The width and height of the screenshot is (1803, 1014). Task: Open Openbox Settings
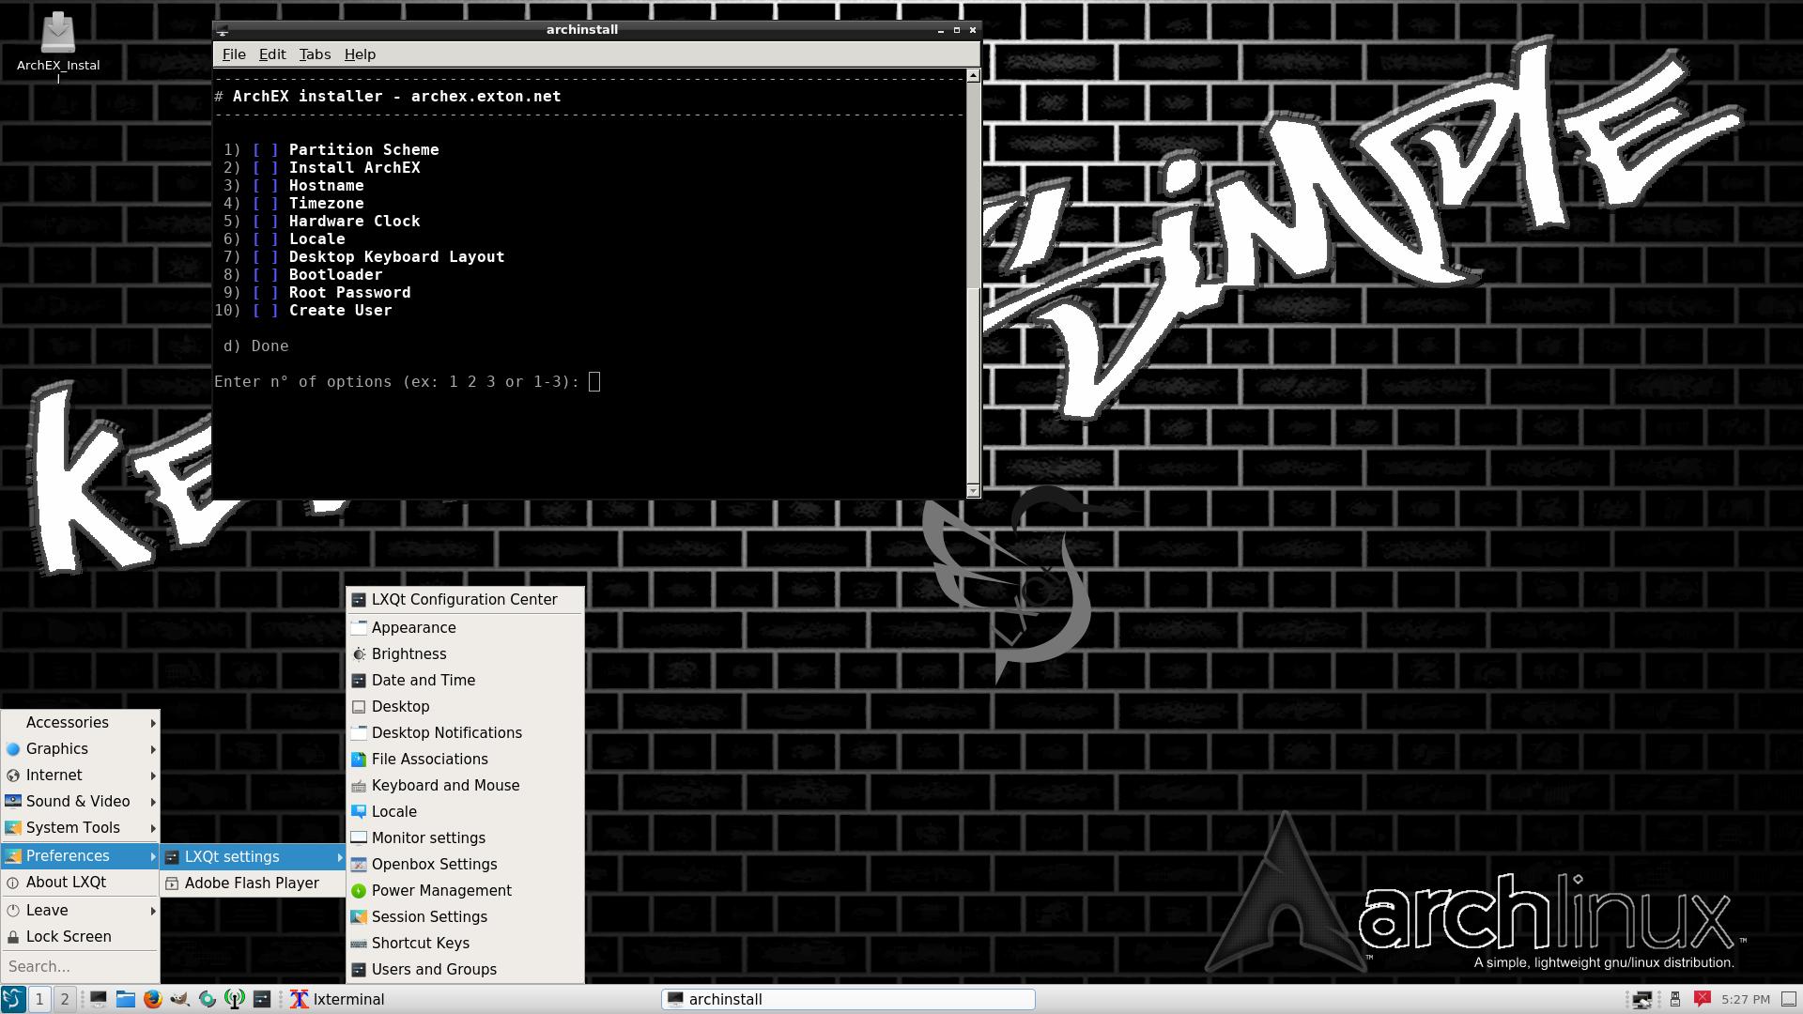pos(434,864)
